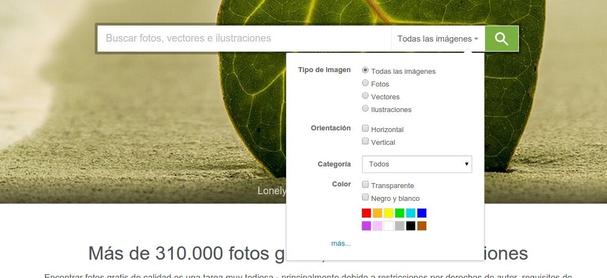Choose the blue color swatch
The width and height of the screenshot is (607, 278).
[x=422, y=213]
